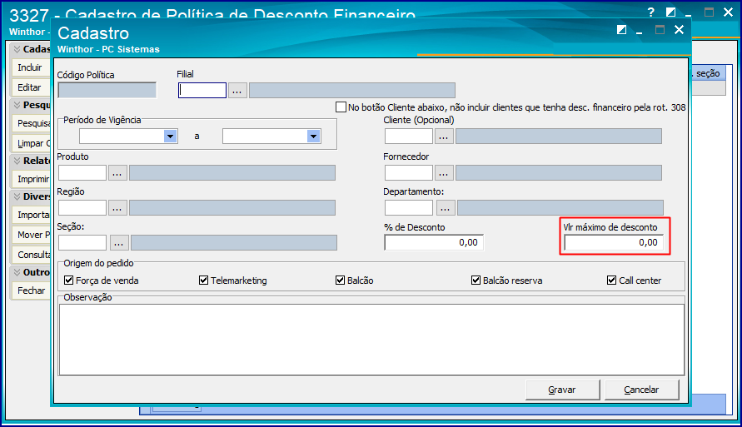Toggle Força de venda checkbox
This screenshot has height=427, width=742.
coord(68,281)
